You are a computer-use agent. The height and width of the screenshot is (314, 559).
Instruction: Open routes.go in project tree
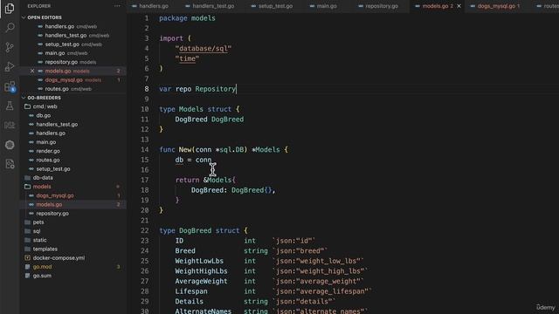pos(48,160)
